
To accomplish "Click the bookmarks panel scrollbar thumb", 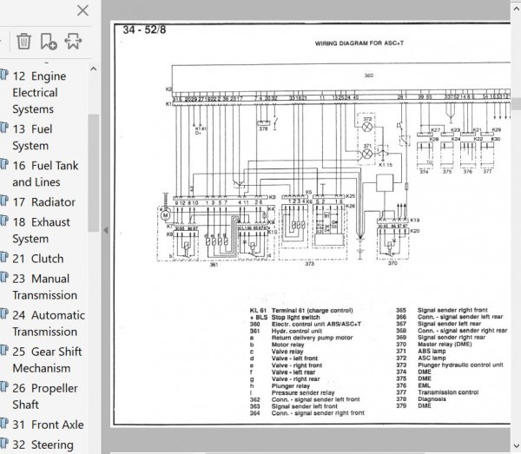I will (94, 173).
